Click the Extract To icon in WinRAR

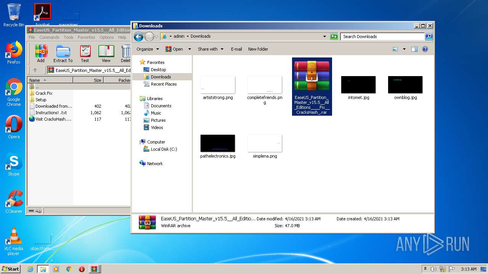[63, 54]
